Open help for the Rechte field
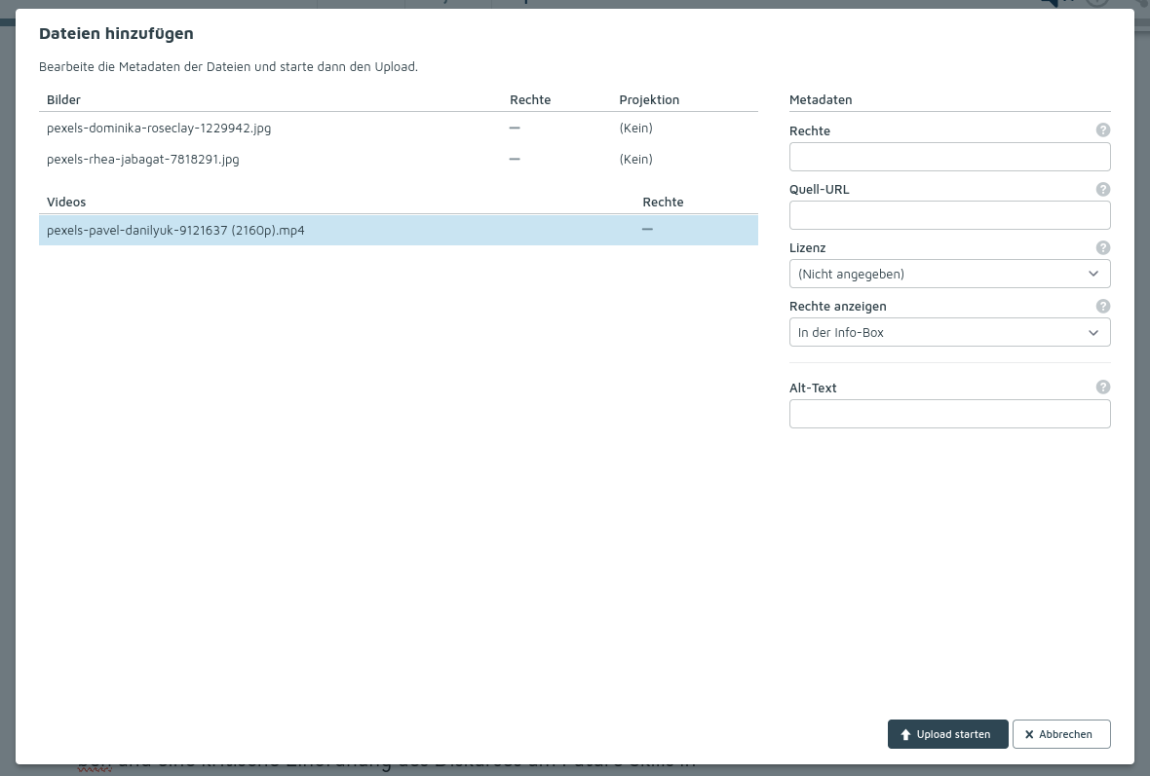 pos(1102,130)
